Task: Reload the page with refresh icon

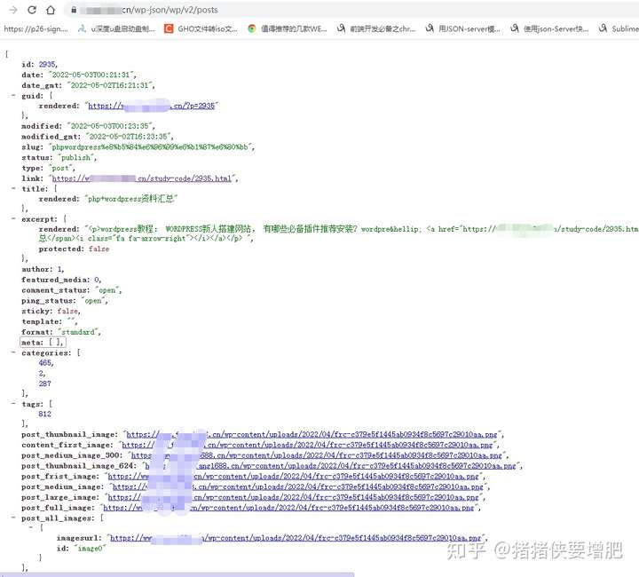Action: click(32, 10)
